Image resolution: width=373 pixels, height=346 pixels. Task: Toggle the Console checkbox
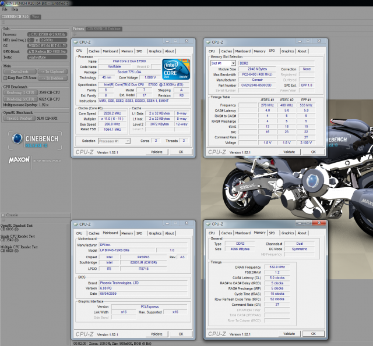coord(3,215)
